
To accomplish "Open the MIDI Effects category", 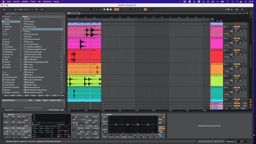I will coord(9,52).
